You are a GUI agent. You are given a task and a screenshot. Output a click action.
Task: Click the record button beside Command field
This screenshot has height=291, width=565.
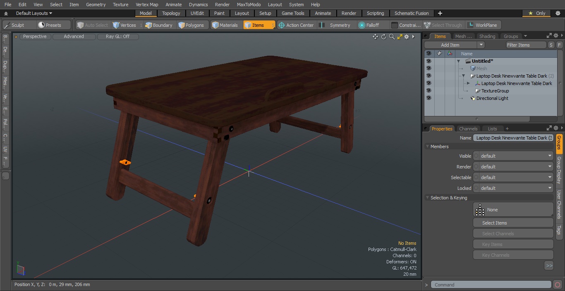click(558, 285)
